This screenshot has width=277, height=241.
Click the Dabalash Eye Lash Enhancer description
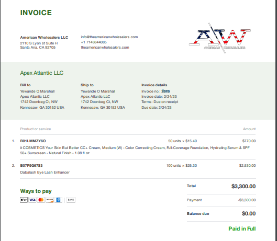(x=45, y=173)
